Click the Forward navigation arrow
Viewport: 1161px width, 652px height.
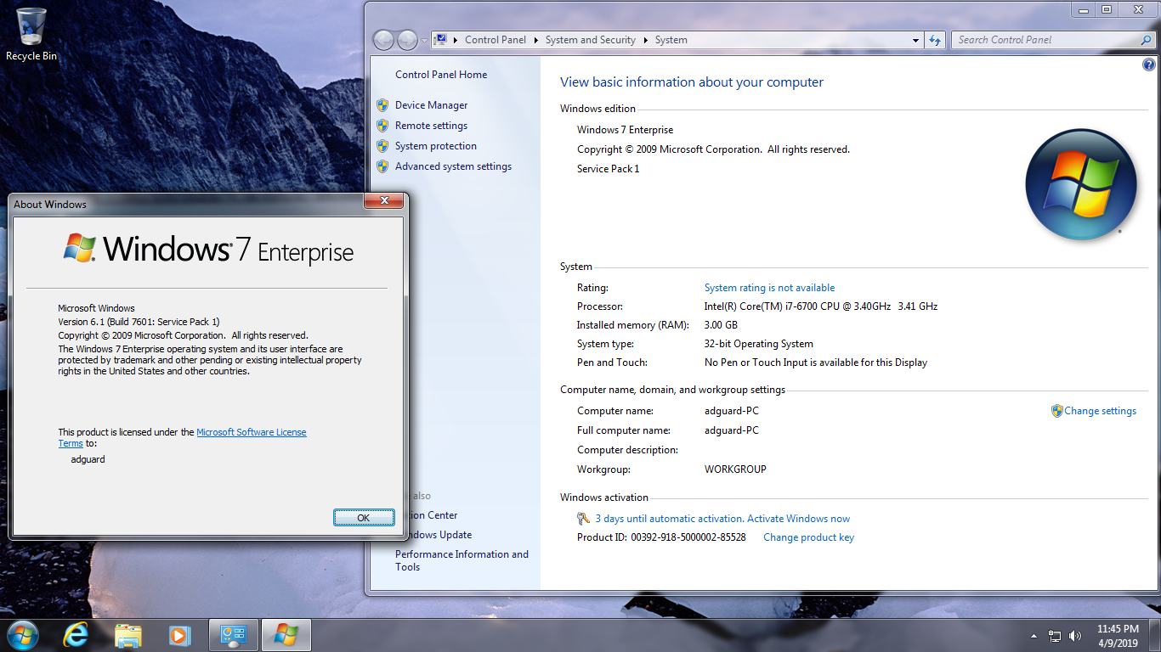point(407,40)
